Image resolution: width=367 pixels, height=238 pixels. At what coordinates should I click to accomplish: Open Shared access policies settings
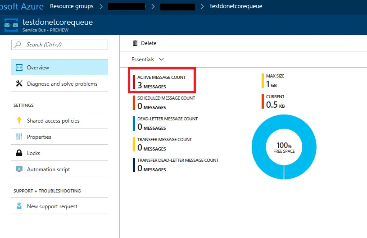pos(60,121)
